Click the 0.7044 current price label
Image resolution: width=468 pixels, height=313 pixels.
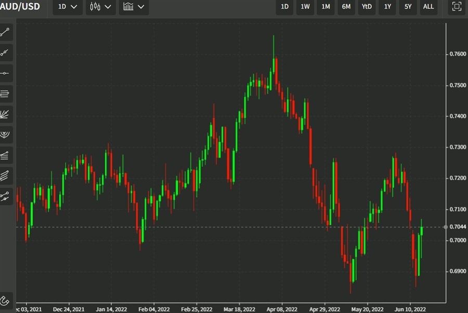(458, 227)
